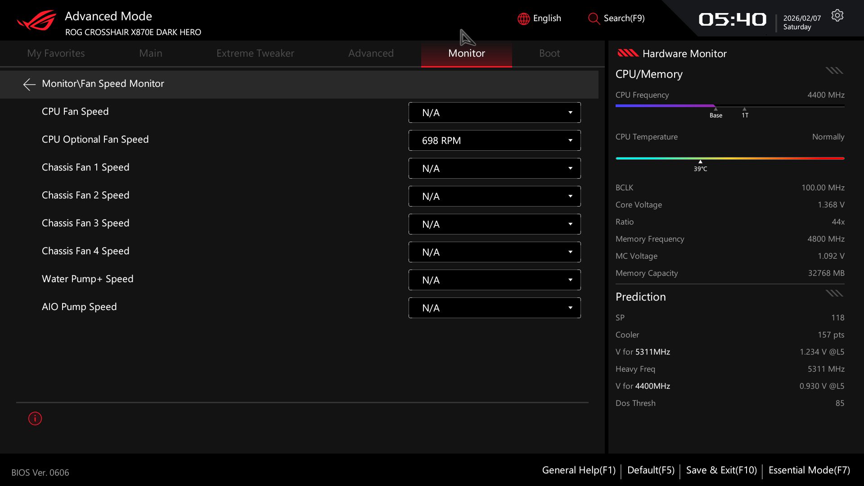
Task: Click the back arrow beside Monitor\Fan Speed Monitor
Action: tap(29, 84)
